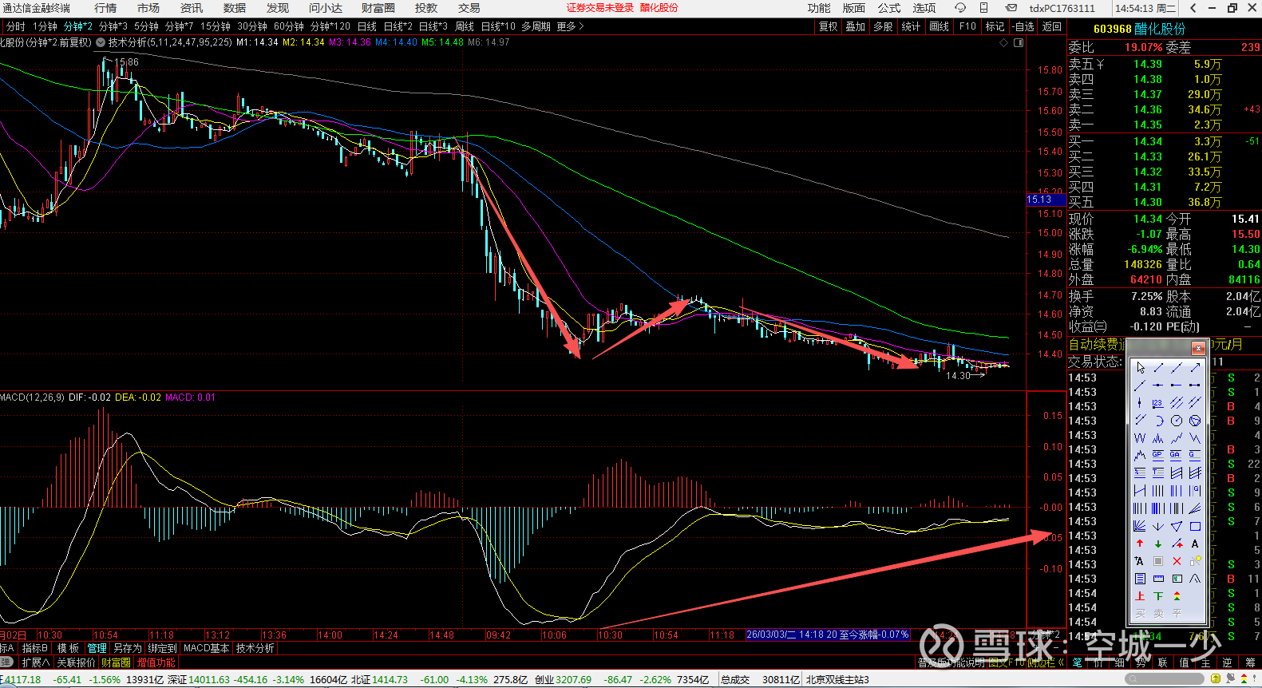Screen dimensions: 1262x688
Task: Switch to the 笔 panel tab
Action: click(1078, 662)
